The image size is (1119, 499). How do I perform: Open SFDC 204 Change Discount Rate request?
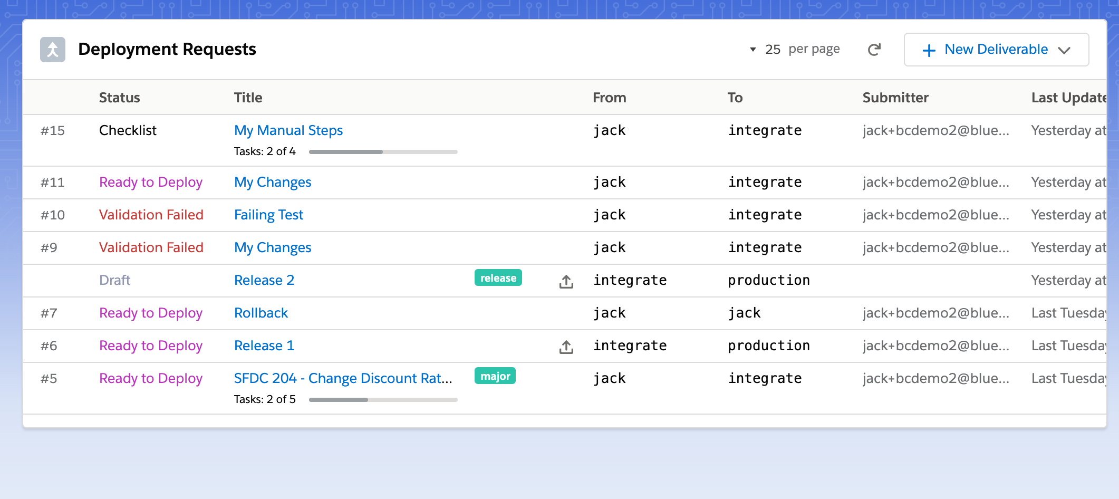(x=343, y=378)
